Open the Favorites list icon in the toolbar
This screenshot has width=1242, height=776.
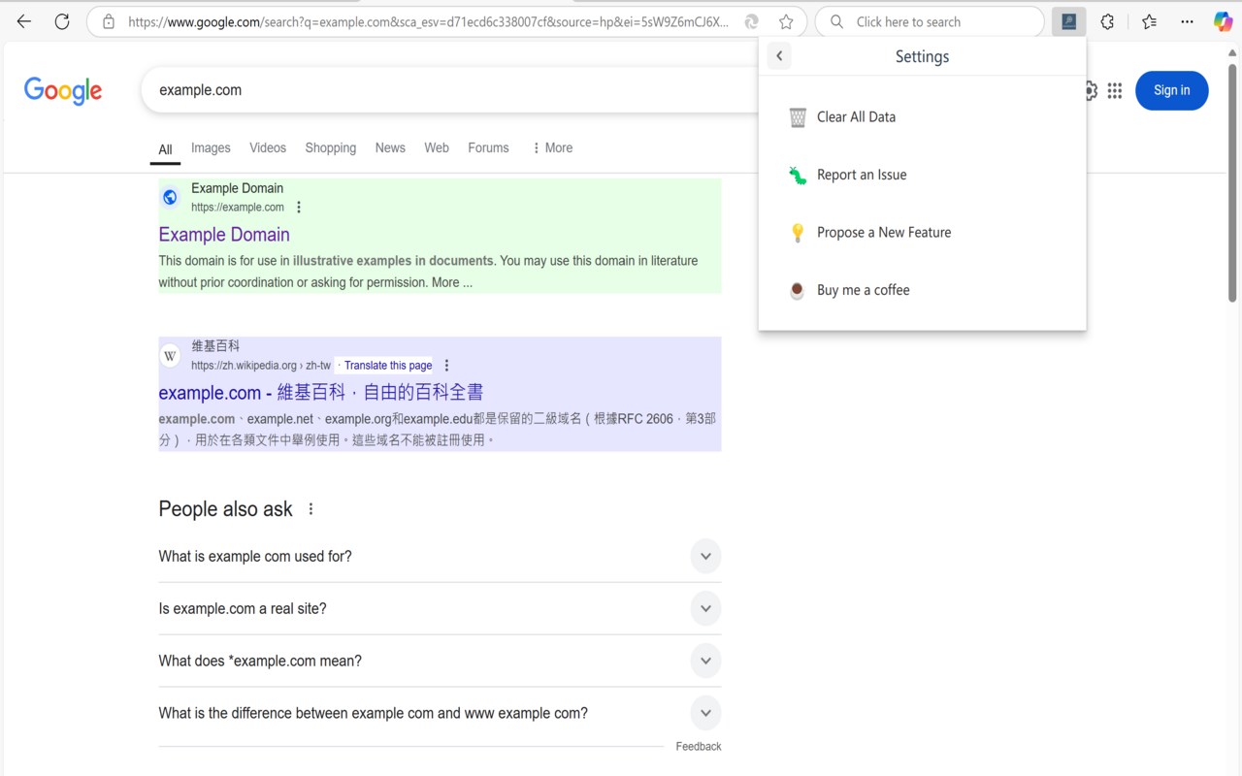tap(1149, 21)
